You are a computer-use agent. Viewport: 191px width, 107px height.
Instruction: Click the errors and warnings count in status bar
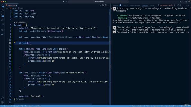pos(16,106)
